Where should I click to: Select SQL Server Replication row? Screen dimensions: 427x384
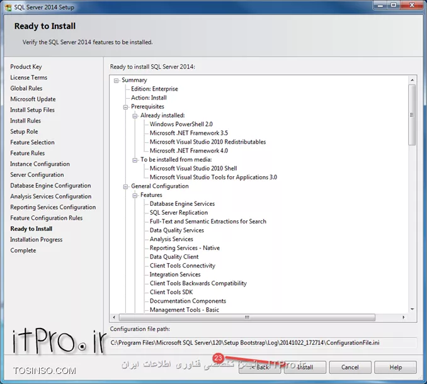click(179, 213)
